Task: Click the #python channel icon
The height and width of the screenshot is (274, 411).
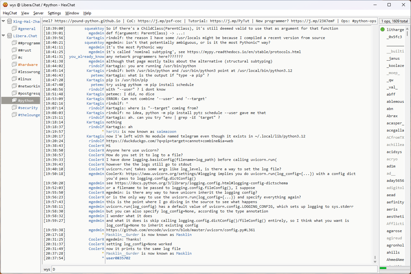Action: tap(14, 100)
